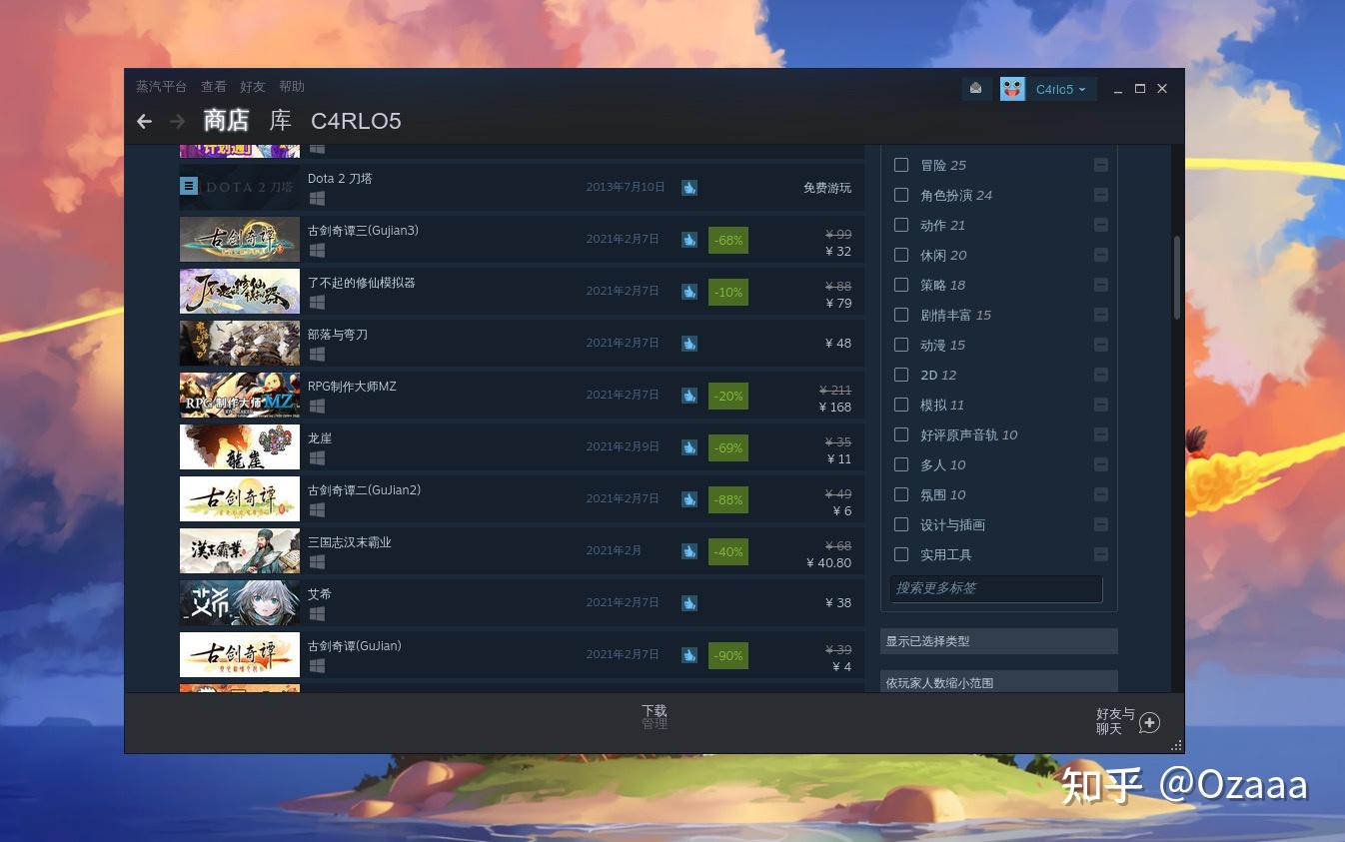Check the 2D tag checkbox
This screenshot has width=1345, height=842.
click(901, 375)
